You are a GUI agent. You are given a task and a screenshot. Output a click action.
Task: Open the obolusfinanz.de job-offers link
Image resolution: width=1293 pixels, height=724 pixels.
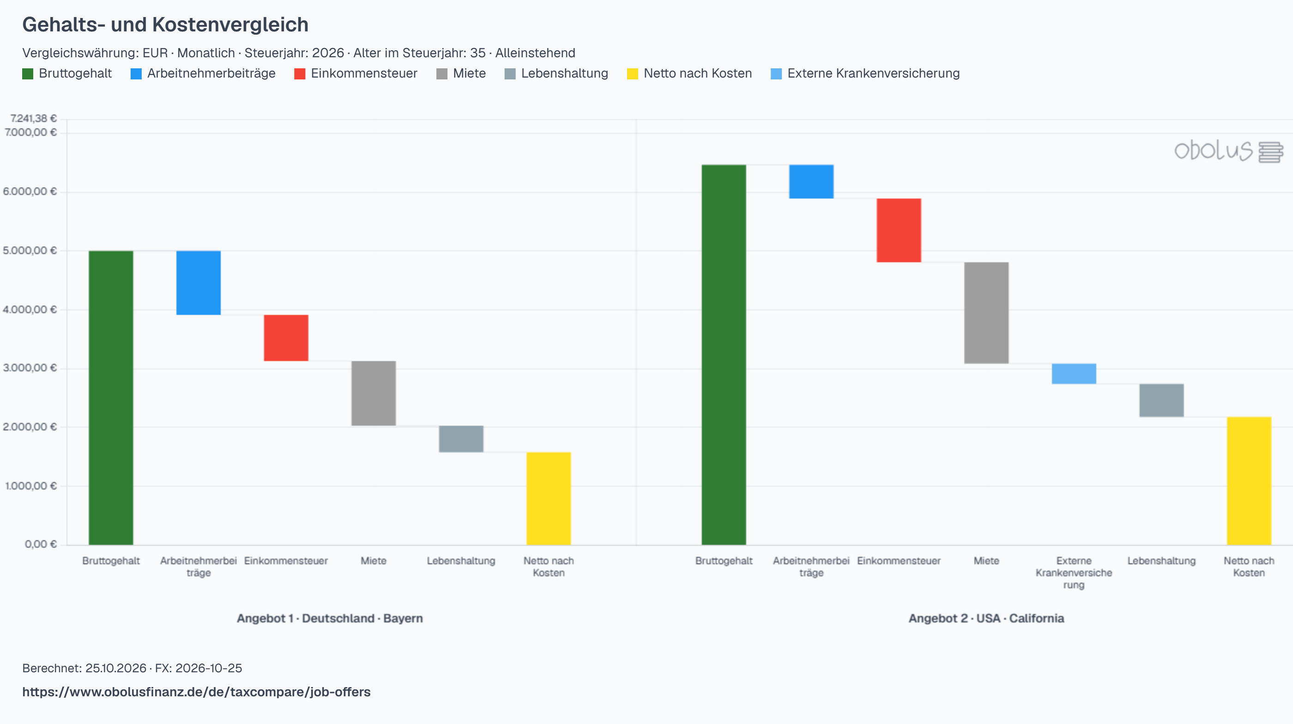[x=196, y=692]
